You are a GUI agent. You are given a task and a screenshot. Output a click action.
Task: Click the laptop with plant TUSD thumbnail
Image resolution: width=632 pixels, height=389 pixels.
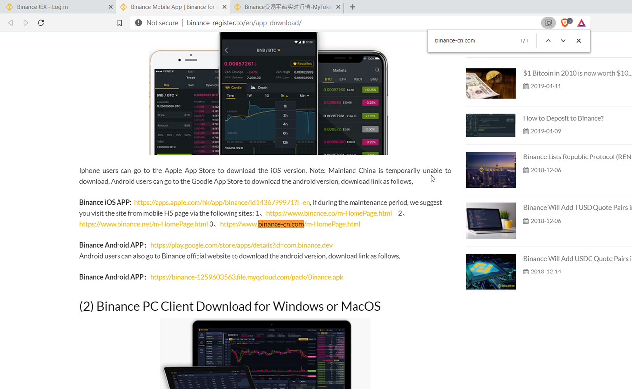tap(491, 221)
